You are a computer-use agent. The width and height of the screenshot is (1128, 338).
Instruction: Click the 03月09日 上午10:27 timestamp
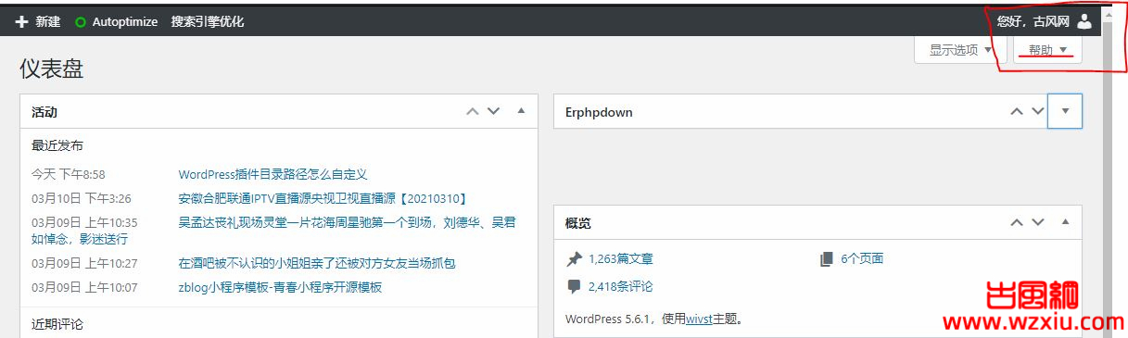[84, 263]
